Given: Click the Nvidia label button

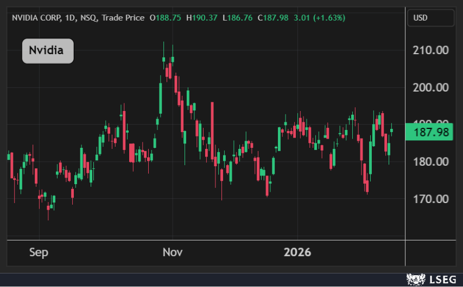Looking at the screenshot, I should pyautogui.click(x=47, y=51).
